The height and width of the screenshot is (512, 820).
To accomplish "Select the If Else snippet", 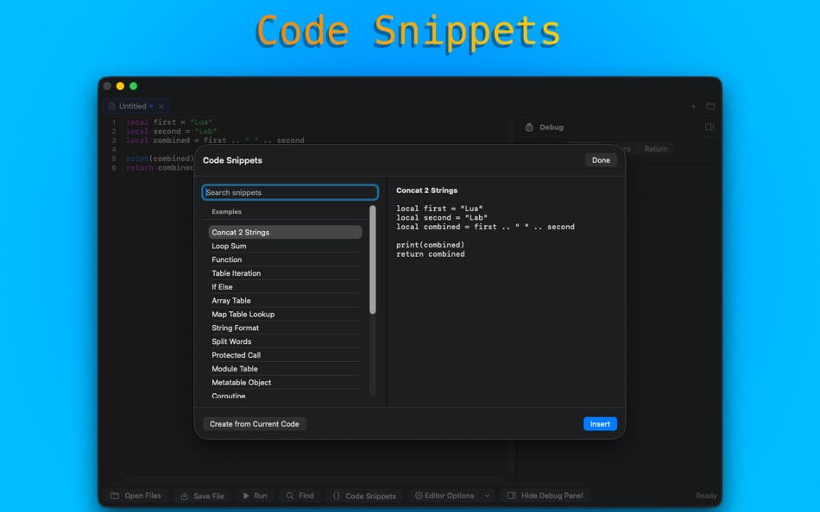I will point(285,286).
